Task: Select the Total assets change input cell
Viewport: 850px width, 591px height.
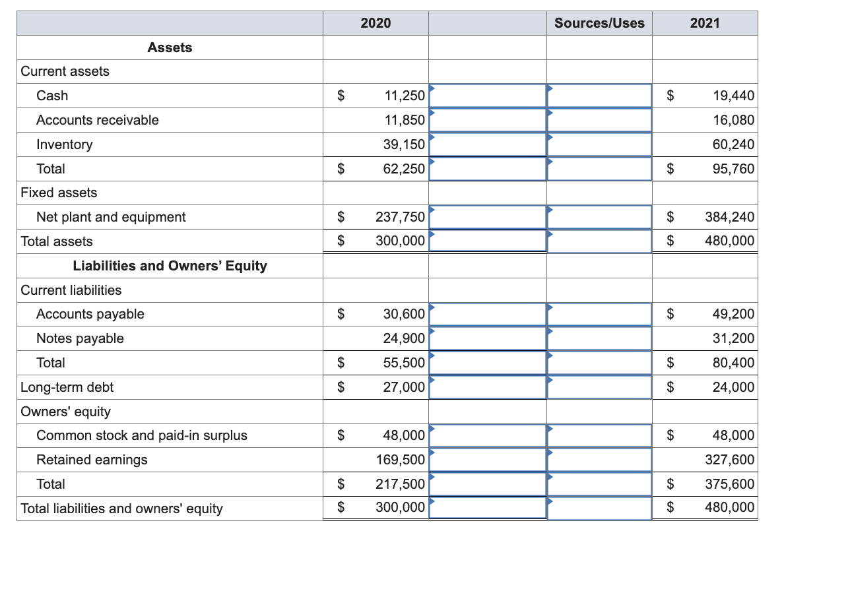Action: click(488, 241)
